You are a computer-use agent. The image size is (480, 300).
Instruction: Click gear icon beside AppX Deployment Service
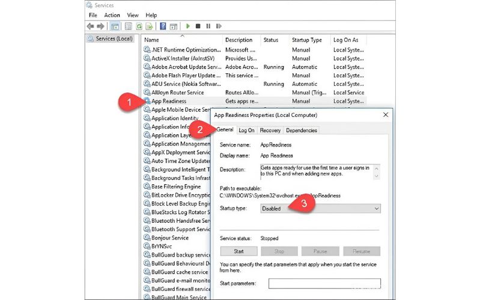click(147, 152)
